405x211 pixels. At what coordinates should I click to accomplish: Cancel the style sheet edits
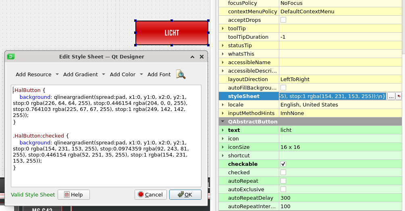point(150,195)
